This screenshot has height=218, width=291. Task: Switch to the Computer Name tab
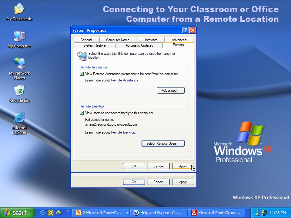(x=118, y=40)
